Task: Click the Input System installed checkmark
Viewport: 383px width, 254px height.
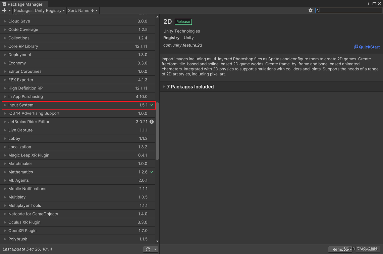Action: click(152, 105)
